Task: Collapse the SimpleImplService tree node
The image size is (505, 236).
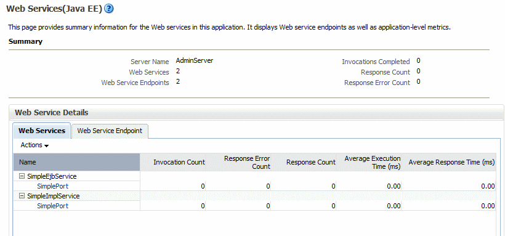Action: [x=22, y=196]
